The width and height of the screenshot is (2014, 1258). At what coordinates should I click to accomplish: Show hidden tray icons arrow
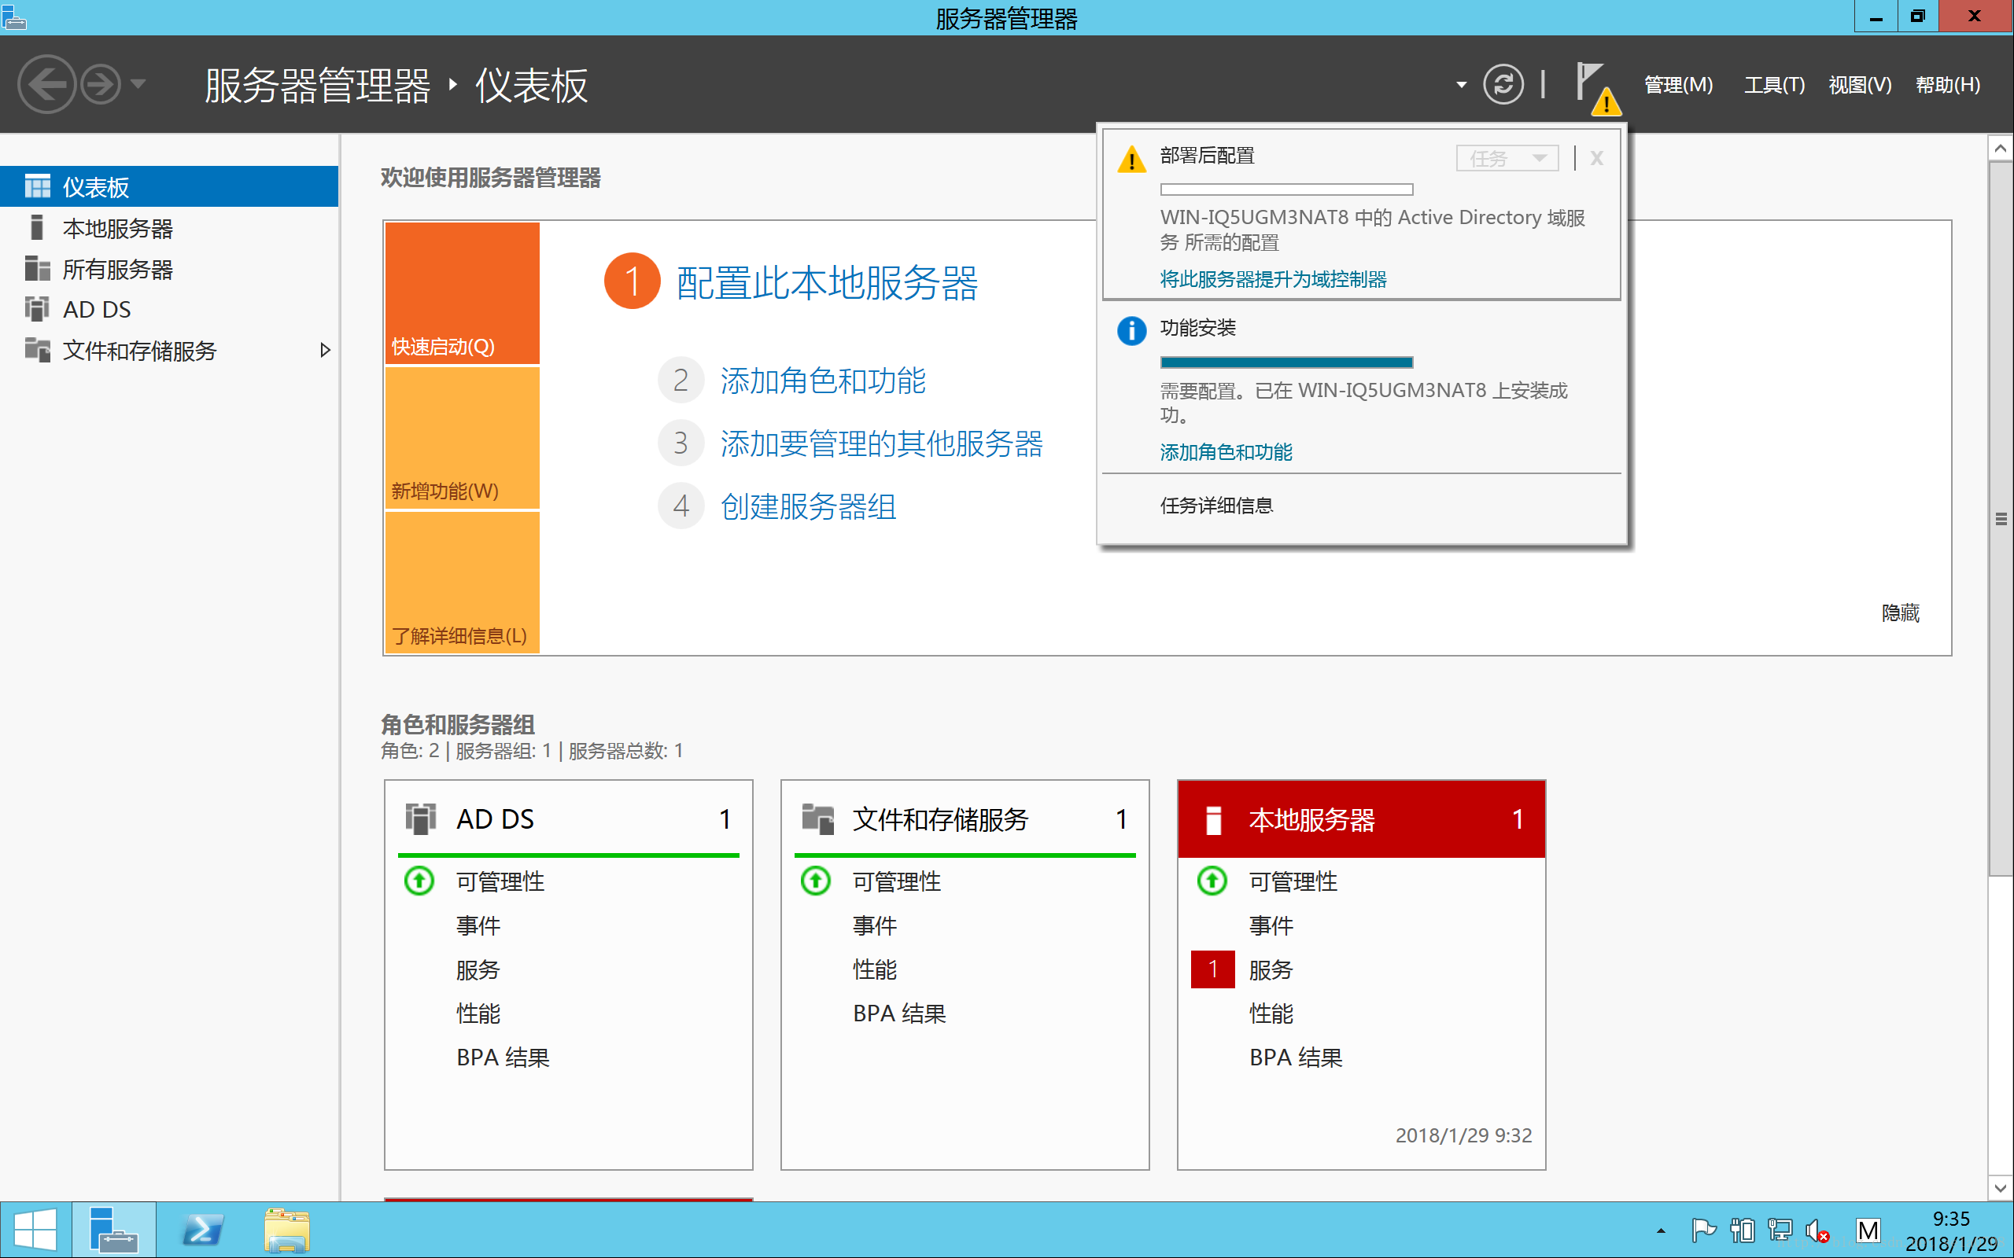(1660, 1230)
